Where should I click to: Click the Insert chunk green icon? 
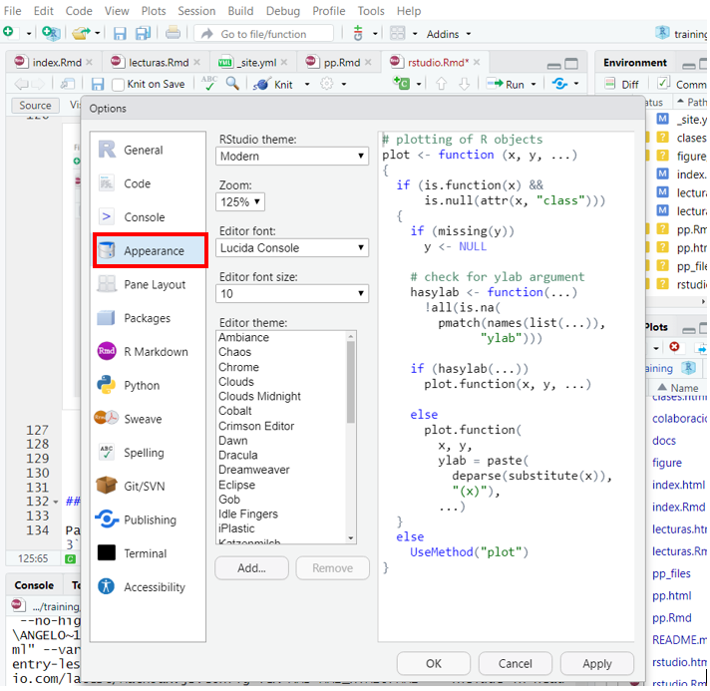pyautogui.click(x=401, y=84)
